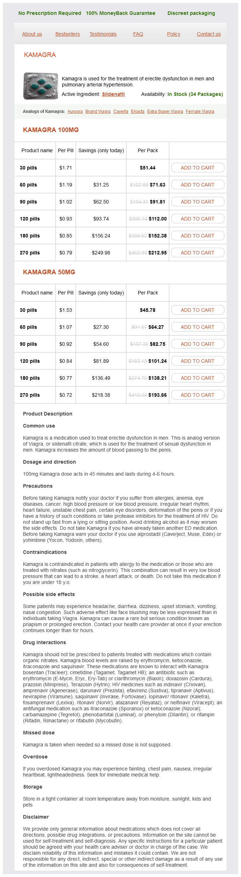The image size is (241, 877).
Task: Add Kamagra 50mg 120 pills to cart
Action: click(x=198, y=361)
